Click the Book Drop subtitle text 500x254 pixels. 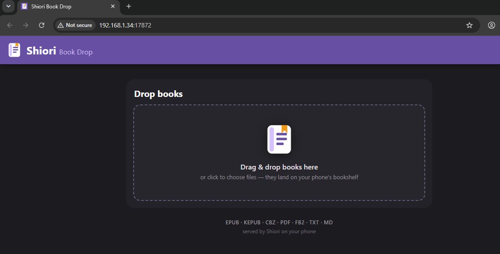tap(76, 52)
